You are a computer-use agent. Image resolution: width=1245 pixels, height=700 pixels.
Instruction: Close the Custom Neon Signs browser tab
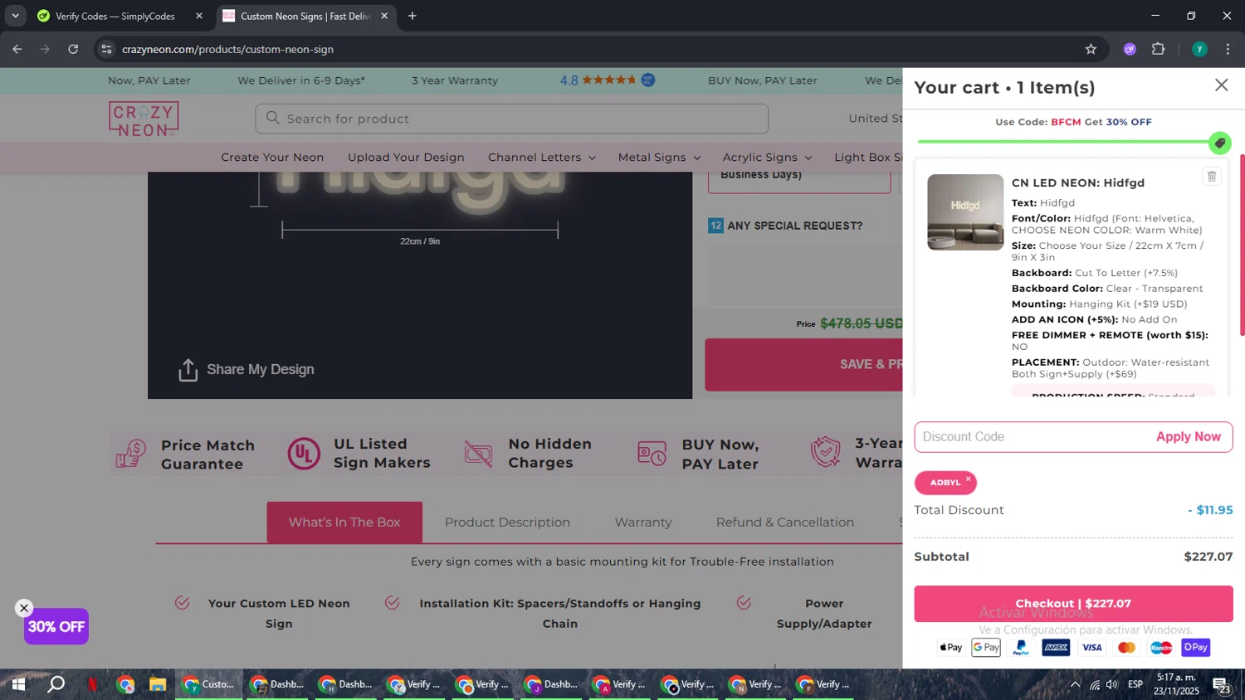384,16
